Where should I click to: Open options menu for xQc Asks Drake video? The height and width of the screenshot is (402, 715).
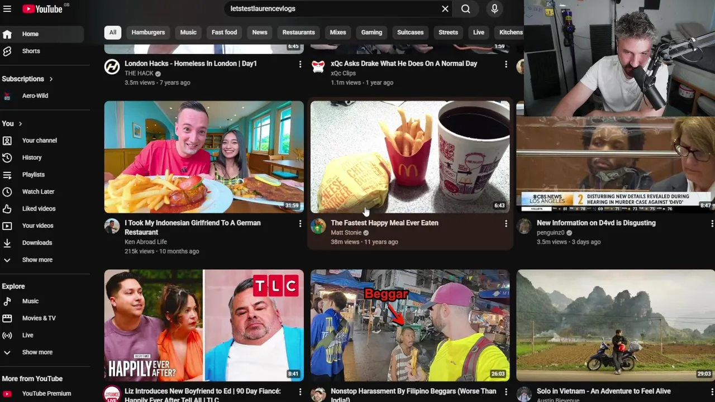[x=506, y=65]
